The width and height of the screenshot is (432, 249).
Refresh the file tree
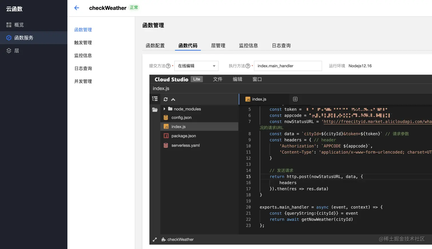[x=166, y=99]
